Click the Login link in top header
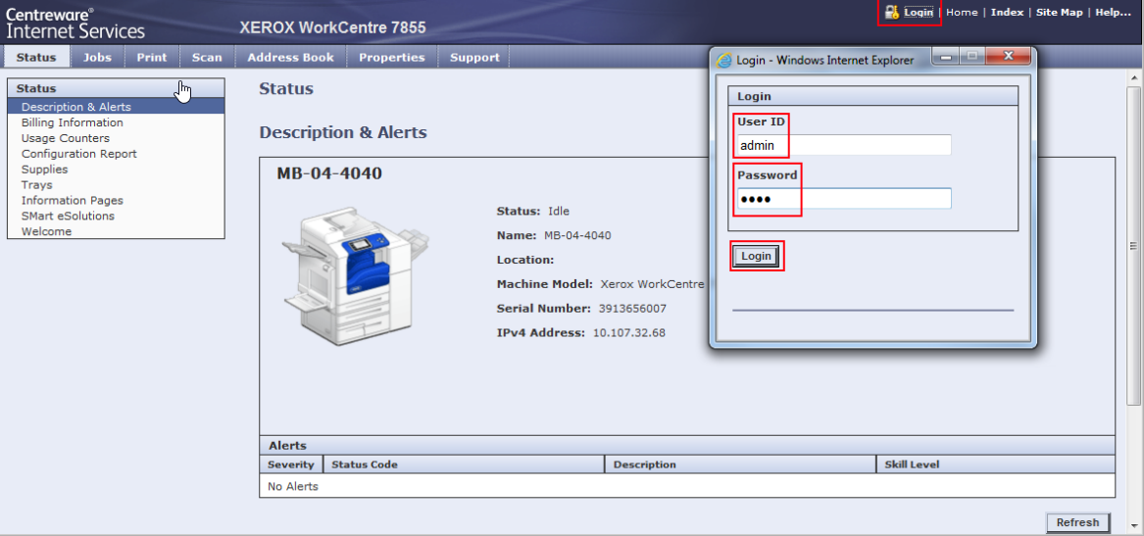The image size is (1144, 536). click(918, 13)
